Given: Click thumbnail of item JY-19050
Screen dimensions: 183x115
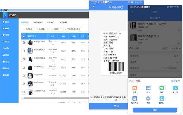Looking at the screenshot, I should click(x=30, y=76).
